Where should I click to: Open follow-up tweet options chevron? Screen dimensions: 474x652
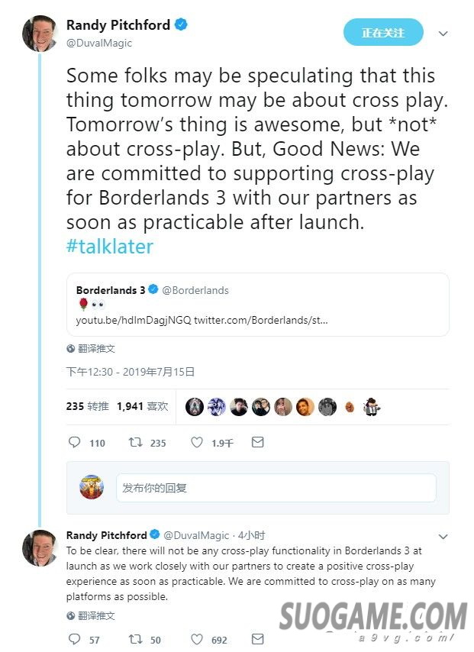(443, 537)
